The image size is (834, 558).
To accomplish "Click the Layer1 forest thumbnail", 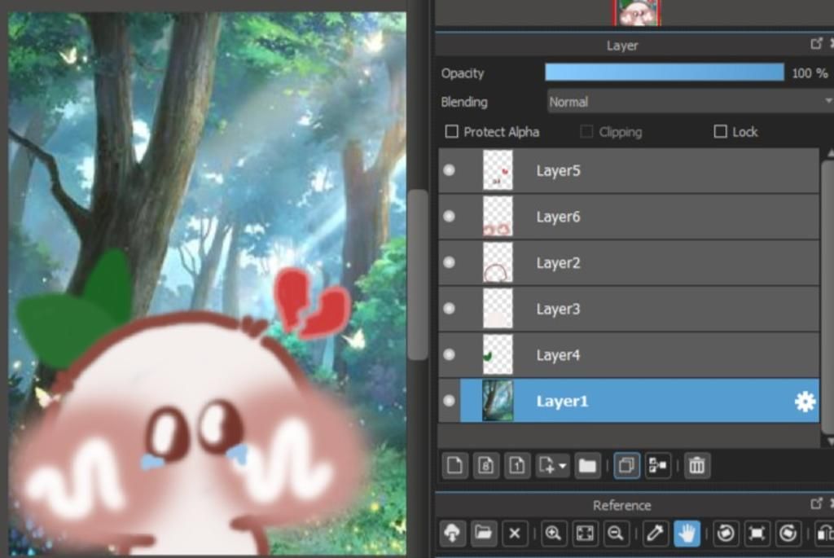I will click(498, 401).
